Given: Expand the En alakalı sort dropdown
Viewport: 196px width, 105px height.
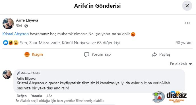Looking at the screenshot, I should click(x=181, y=64).
